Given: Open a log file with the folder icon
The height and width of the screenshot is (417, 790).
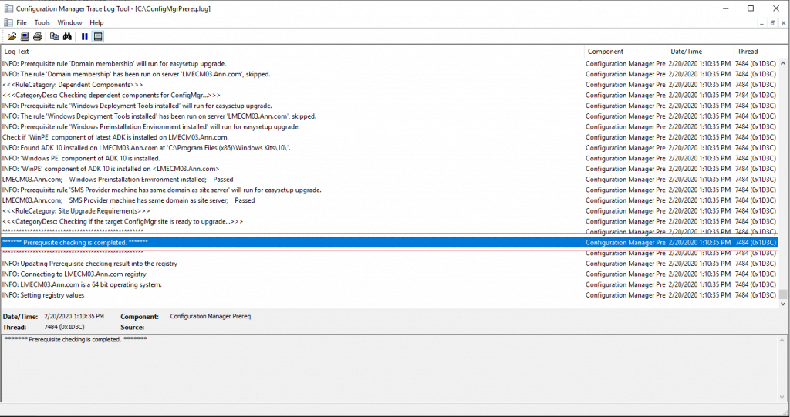Looking at the screenshot, I should tap(12, 36).
